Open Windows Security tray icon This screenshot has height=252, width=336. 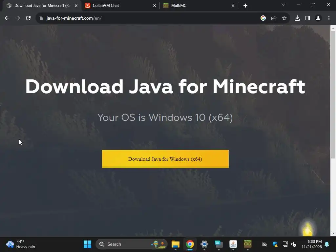[x=275, y=244]
